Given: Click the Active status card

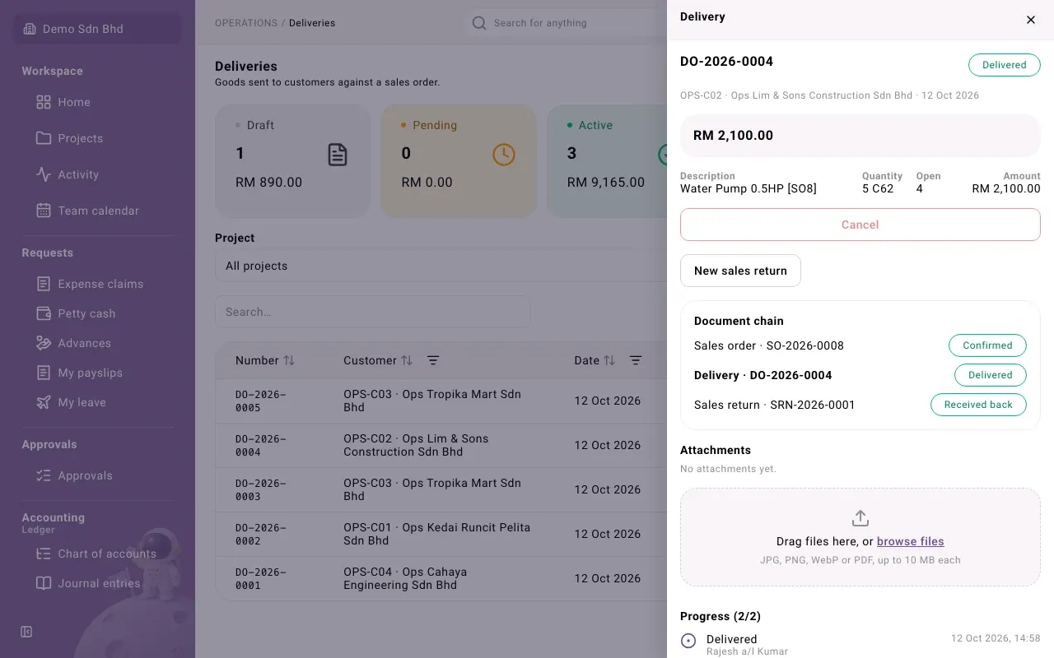Looking at the screenshot, I should point(608,161).
